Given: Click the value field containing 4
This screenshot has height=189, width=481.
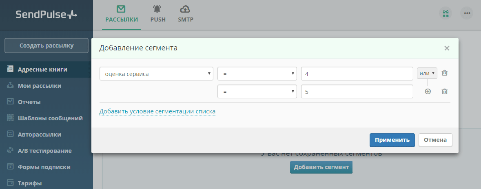Looking at the screenshot, I should 357,74.
